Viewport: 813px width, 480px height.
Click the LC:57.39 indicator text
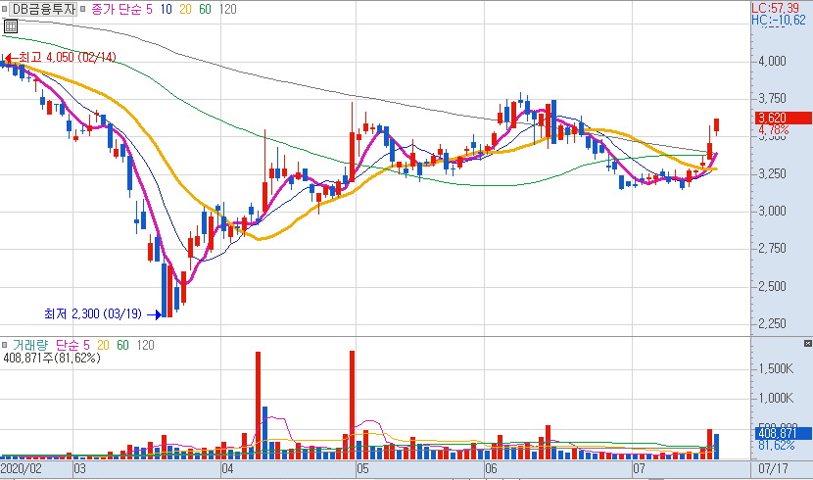click(775, 8)
